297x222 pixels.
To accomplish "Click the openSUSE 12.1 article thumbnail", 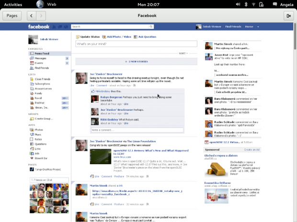I will (100, 157).
